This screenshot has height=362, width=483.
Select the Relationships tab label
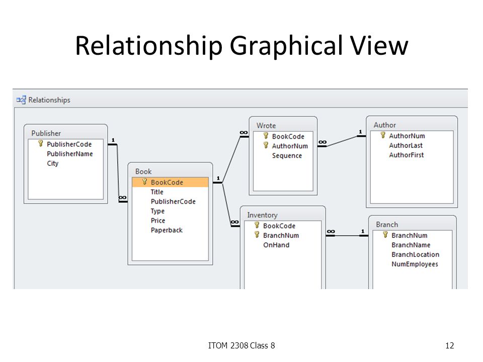click(49, 100)
